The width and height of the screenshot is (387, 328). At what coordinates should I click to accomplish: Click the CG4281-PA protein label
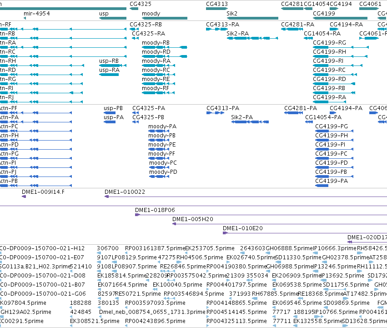[x=301, y=108]
